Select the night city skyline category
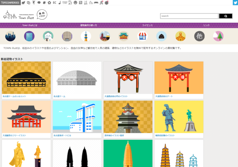Image resolution: width=238 pixels, height=167 pixels. tap(10, 36)
